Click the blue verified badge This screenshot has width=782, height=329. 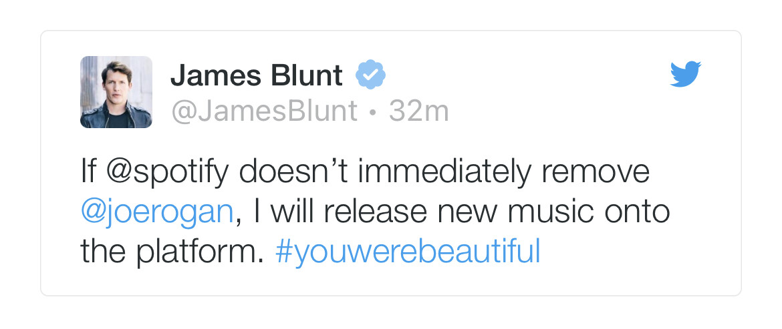(370, 75)
